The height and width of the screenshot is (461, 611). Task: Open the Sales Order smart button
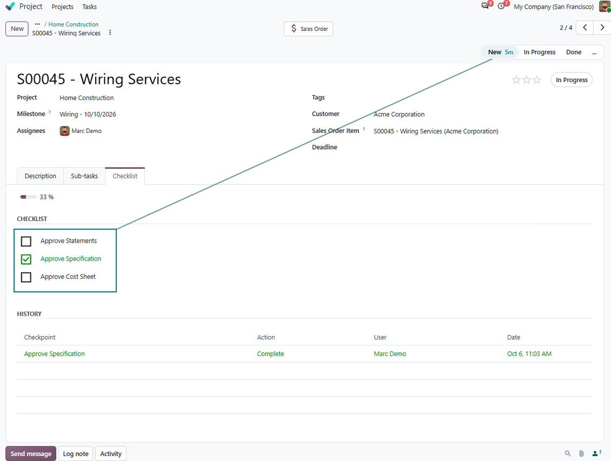click(x=309, y=29)
